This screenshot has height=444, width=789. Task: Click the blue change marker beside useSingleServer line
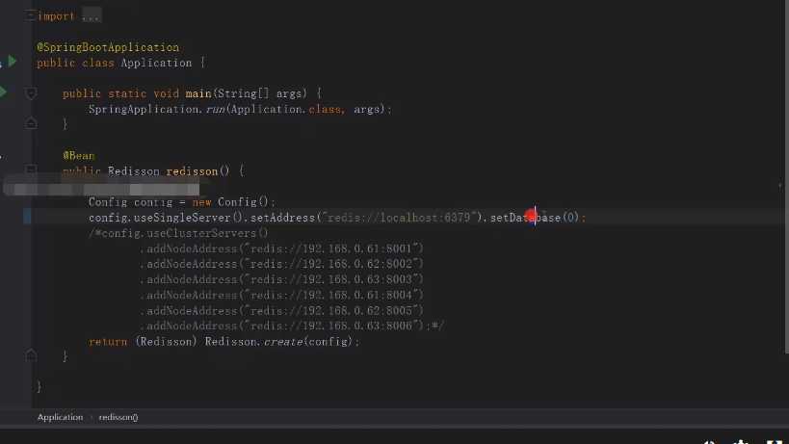coord(27,216)
